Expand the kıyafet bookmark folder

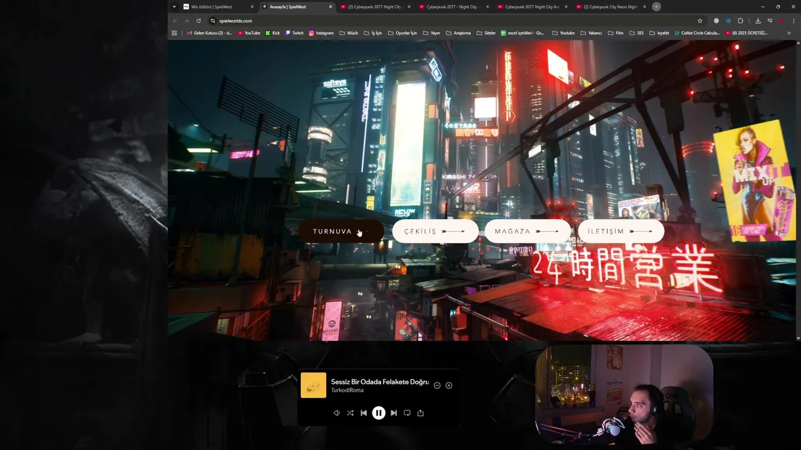coord(659,33)
